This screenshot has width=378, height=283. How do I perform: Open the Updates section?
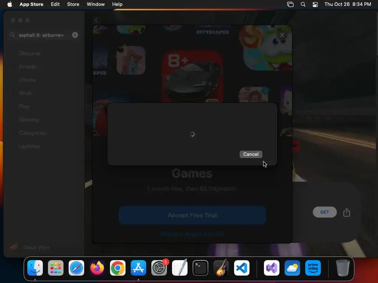[x=30, y=146]
